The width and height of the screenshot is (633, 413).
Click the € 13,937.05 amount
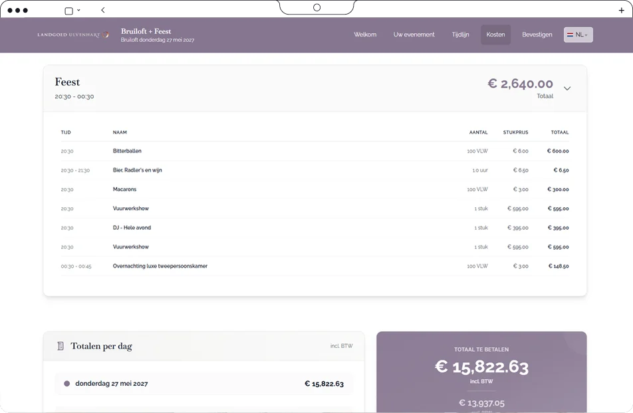tap(481, 403)
